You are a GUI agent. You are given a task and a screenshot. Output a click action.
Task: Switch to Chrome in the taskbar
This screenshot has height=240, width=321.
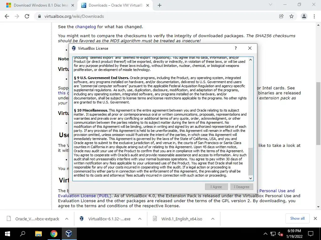(54, 234)
